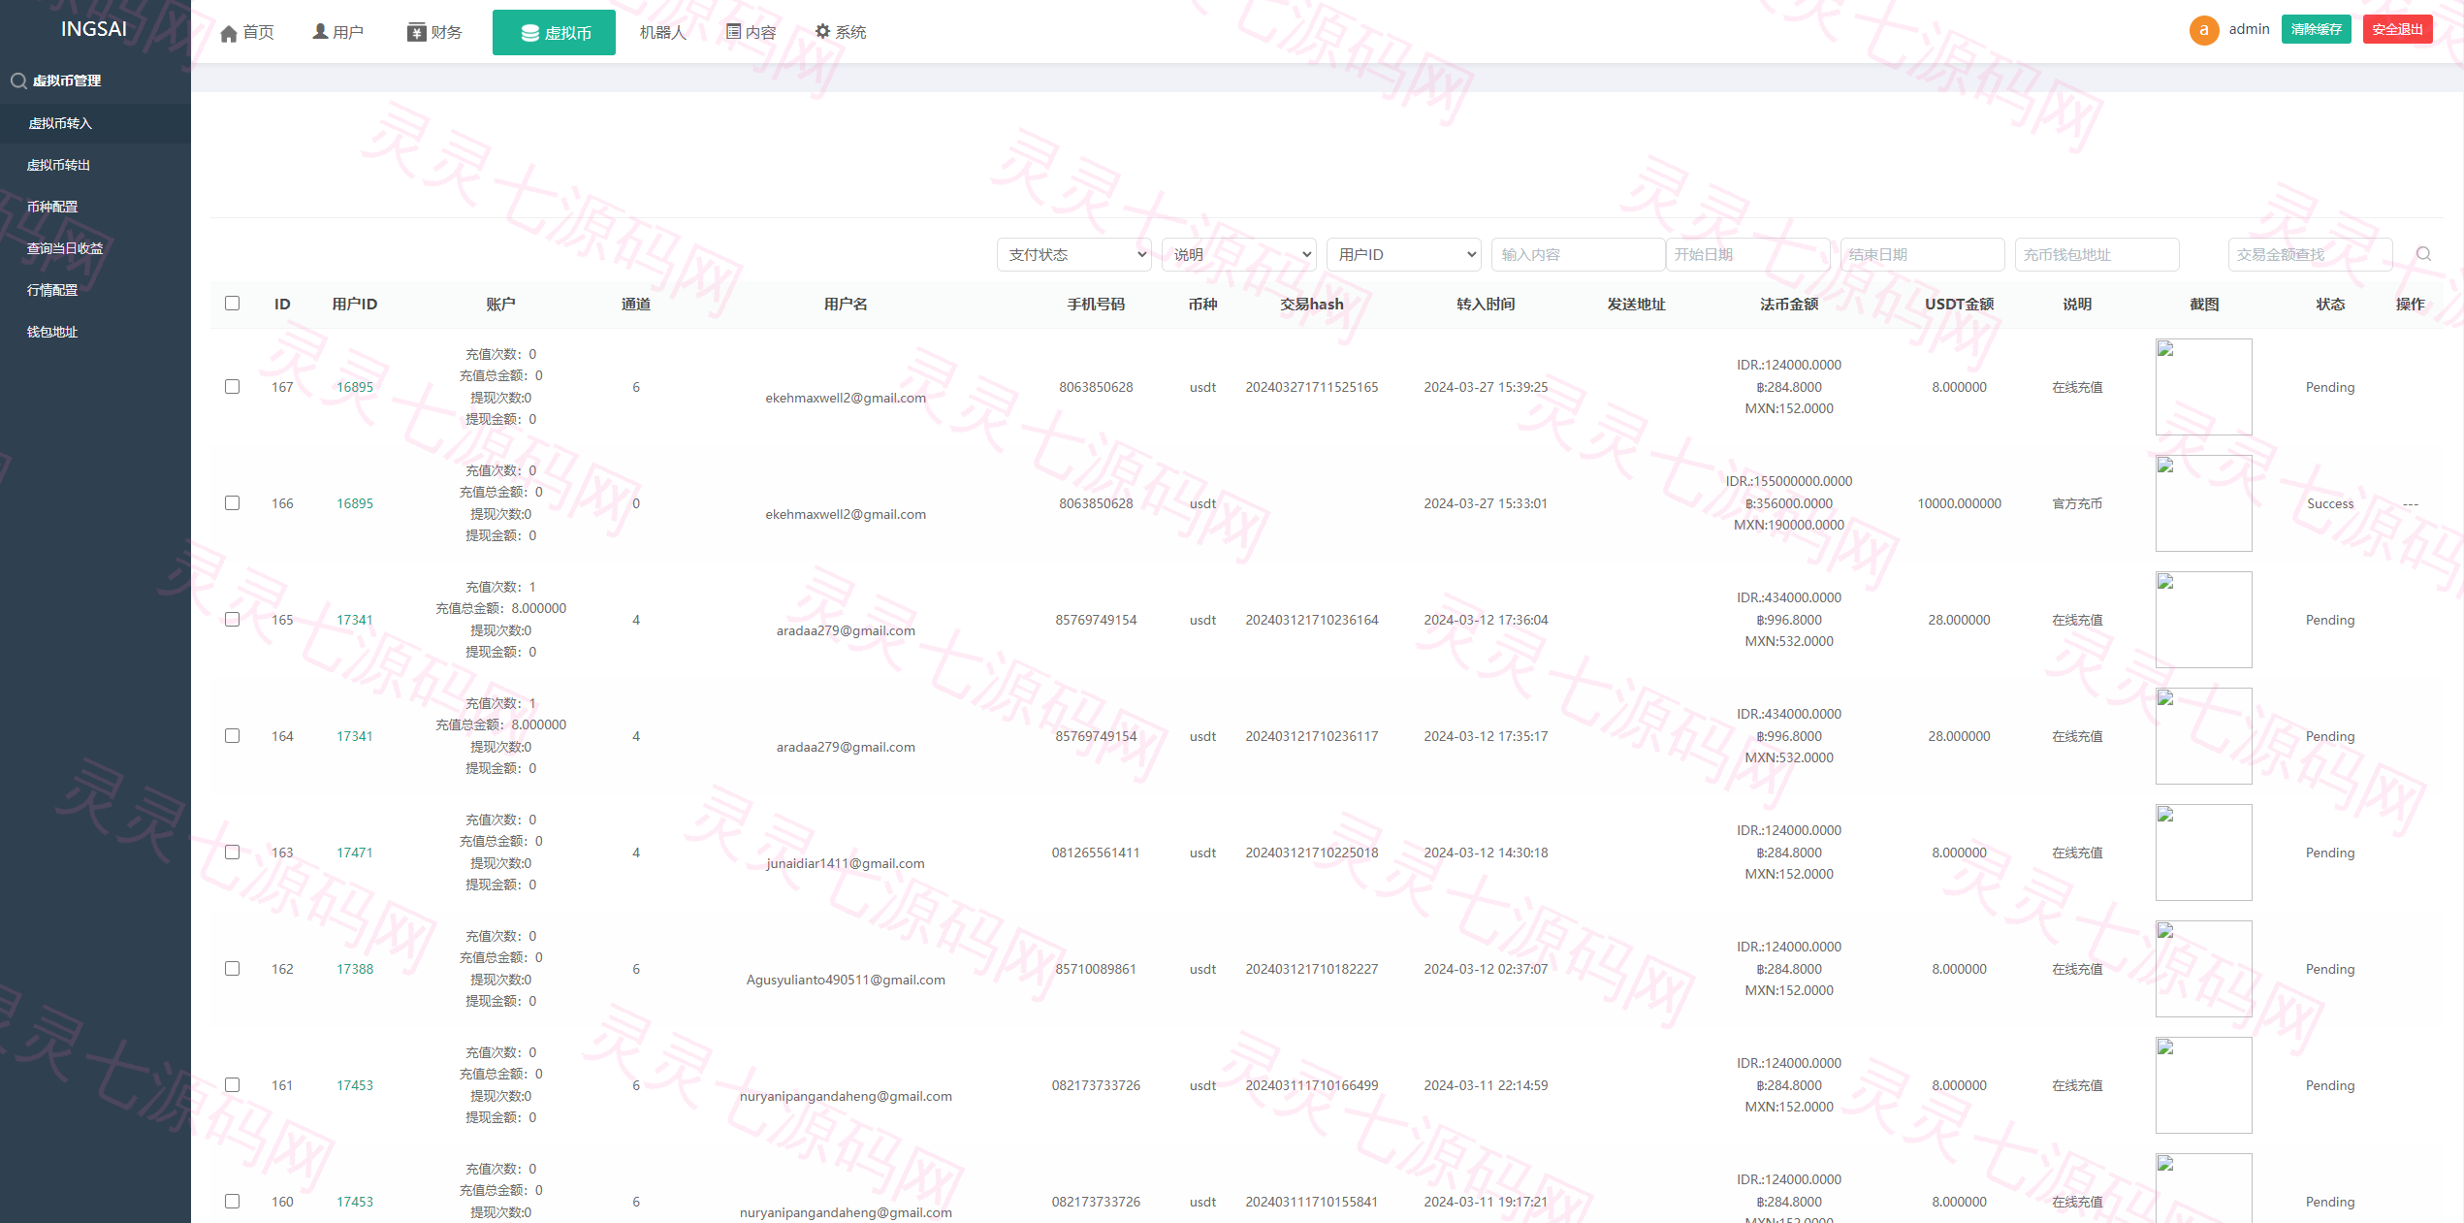The height and width of the screenshot is (1223, 2464).
Task: Open the 首页 menu item
Action: pyautogui.click(x=247, y=33)
